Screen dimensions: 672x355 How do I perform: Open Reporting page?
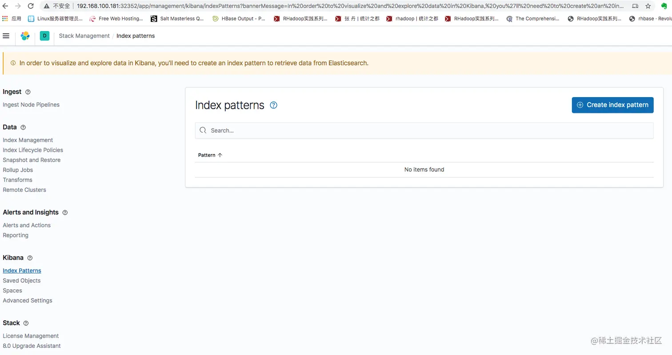pyautogui.click(x=16, y=236)
